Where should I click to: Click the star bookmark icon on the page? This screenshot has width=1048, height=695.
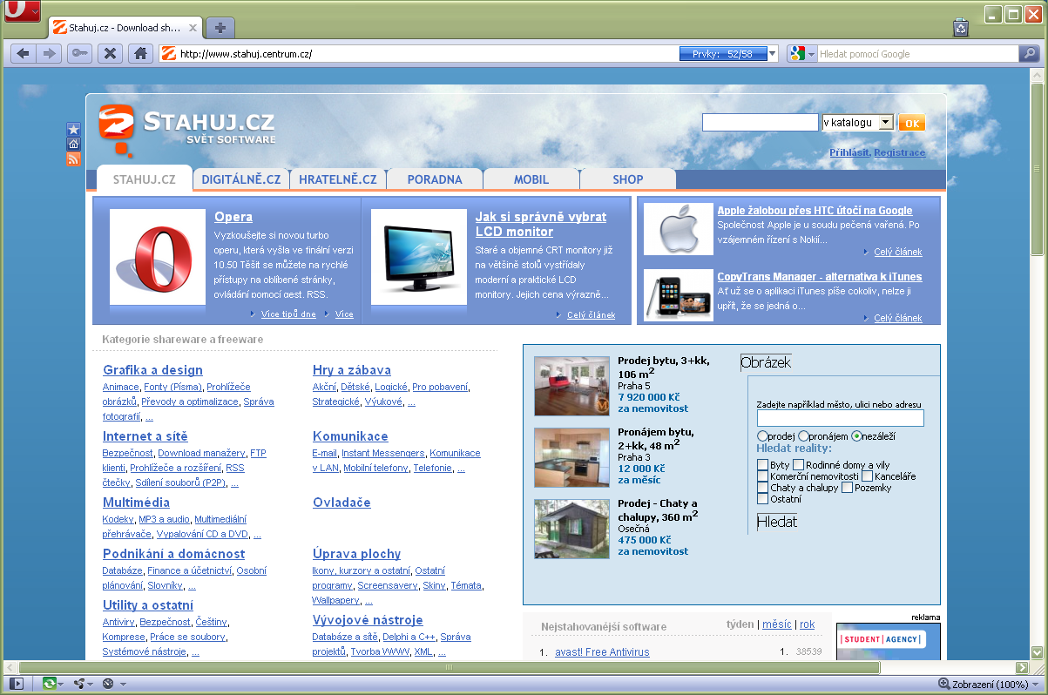[x=74, y=129]
